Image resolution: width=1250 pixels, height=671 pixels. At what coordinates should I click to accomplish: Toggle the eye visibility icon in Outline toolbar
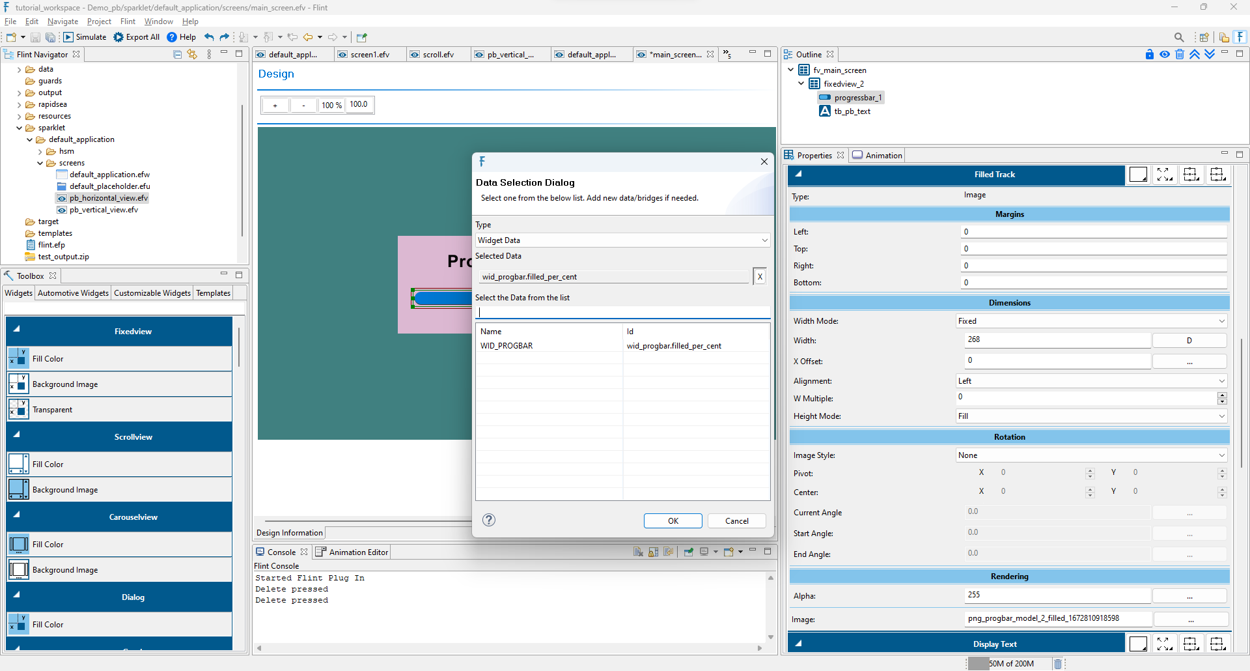click(1165, 54)
